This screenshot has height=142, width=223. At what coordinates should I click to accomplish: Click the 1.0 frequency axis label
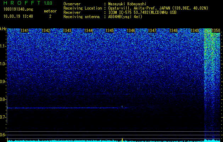click(x=3, y=64)
